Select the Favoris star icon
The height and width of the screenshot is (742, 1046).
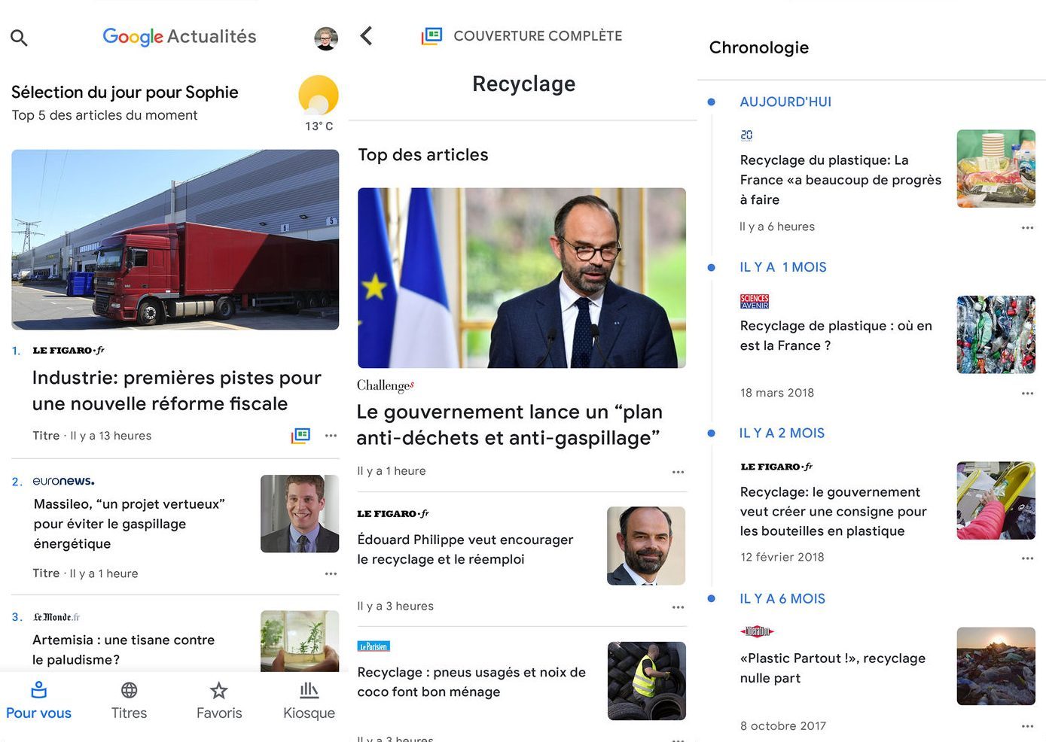click(x=219, y=691)
